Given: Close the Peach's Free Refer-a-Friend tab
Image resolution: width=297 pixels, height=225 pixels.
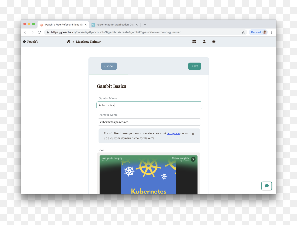Looking at the screenshot, I should coord(86,25).
